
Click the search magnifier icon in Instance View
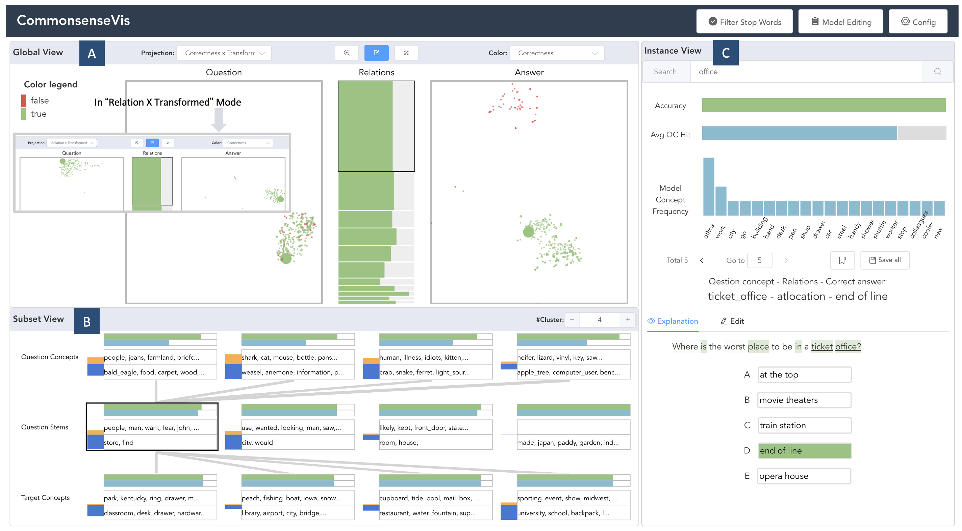tap(937, 72)
